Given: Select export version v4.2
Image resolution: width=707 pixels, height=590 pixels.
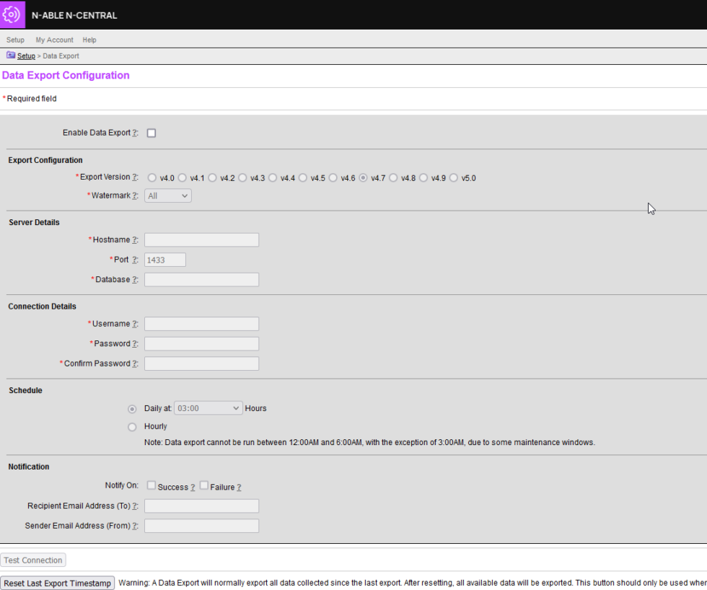Looking at the screenshot, I should [212, 178].
